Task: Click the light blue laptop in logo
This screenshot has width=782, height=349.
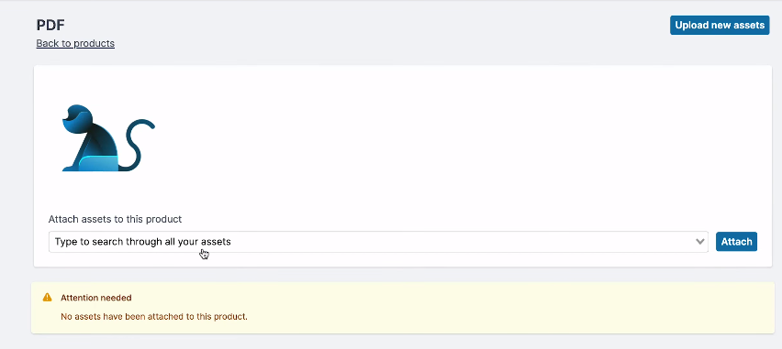Action: pyautogui.click(x=98, y=163)
